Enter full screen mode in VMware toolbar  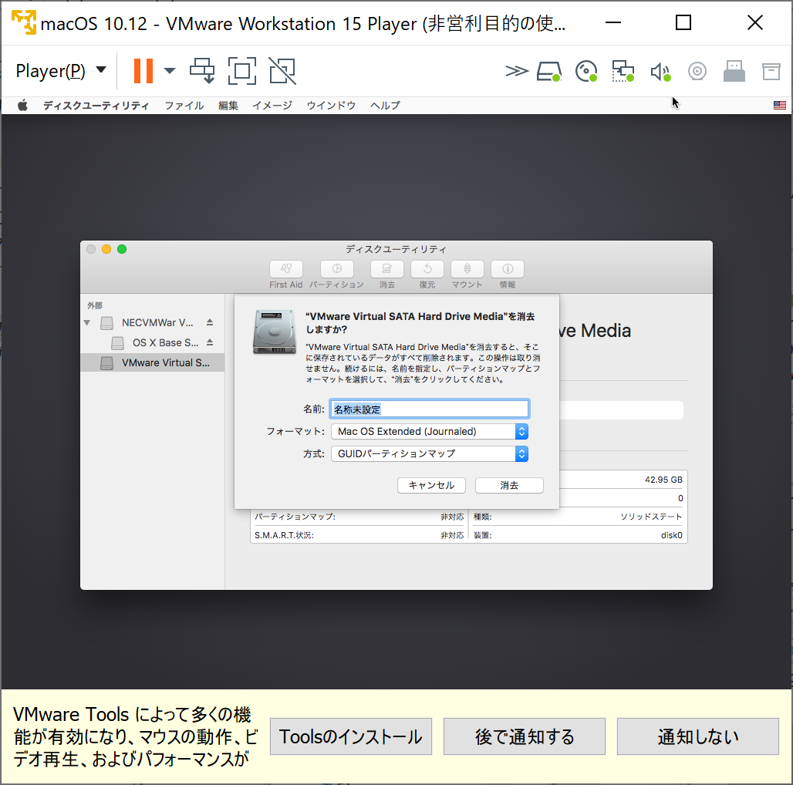pos(241,71)
